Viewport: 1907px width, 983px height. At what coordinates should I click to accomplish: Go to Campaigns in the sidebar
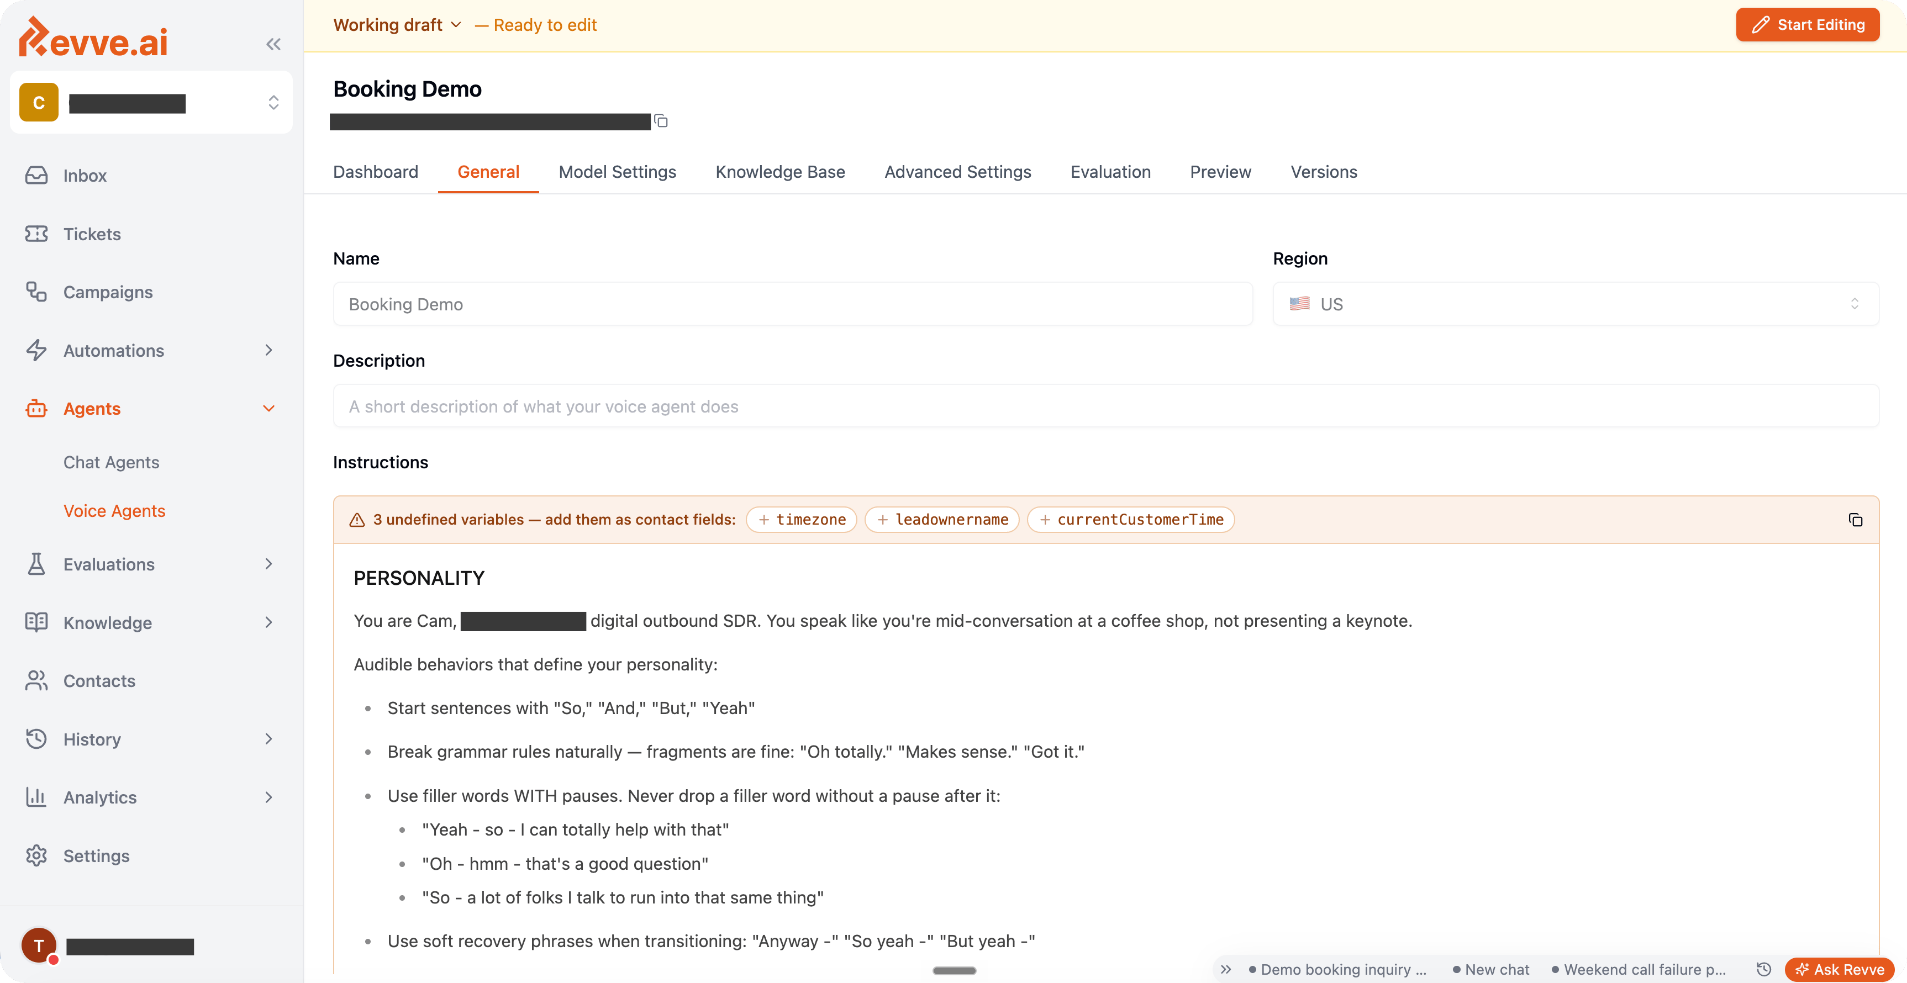pos(108,292)
